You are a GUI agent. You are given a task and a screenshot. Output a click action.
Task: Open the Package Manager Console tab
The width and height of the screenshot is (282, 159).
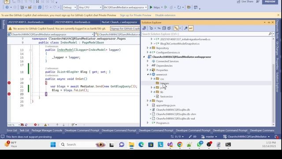[x=47, y=130]
